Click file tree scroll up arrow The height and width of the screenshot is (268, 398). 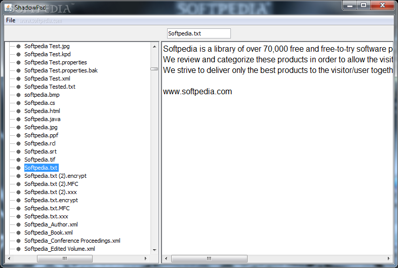tap(154, 47)
